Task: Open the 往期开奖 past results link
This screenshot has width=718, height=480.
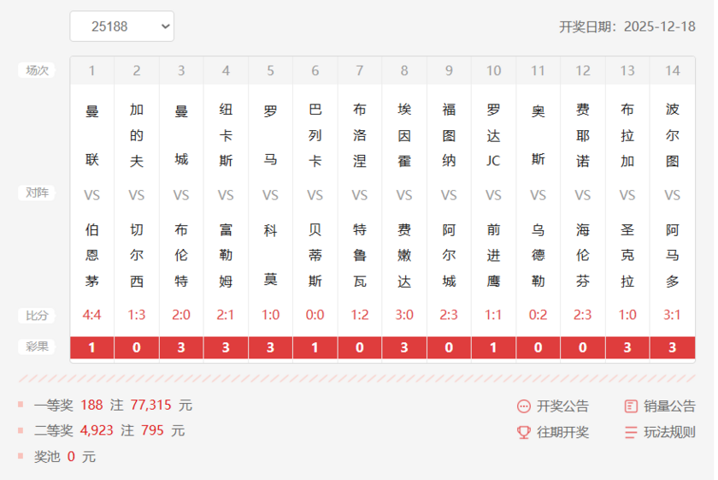Action: tap(562, 433)
